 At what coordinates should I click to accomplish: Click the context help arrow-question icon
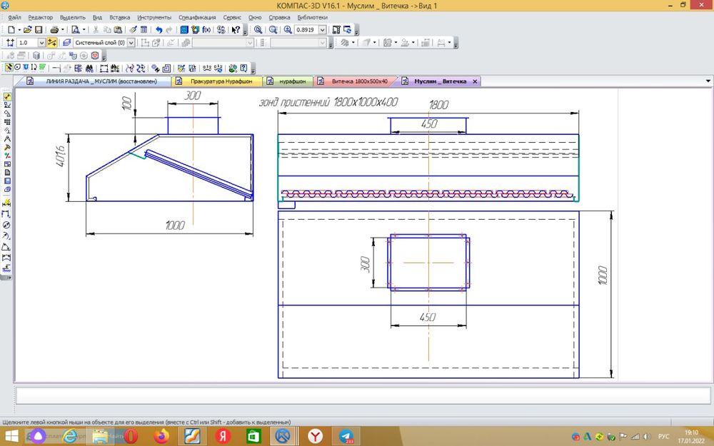pos(236,30)
